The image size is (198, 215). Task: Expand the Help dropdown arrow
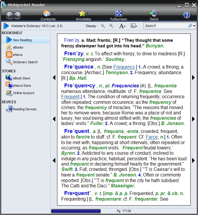[x=191, y=14]
